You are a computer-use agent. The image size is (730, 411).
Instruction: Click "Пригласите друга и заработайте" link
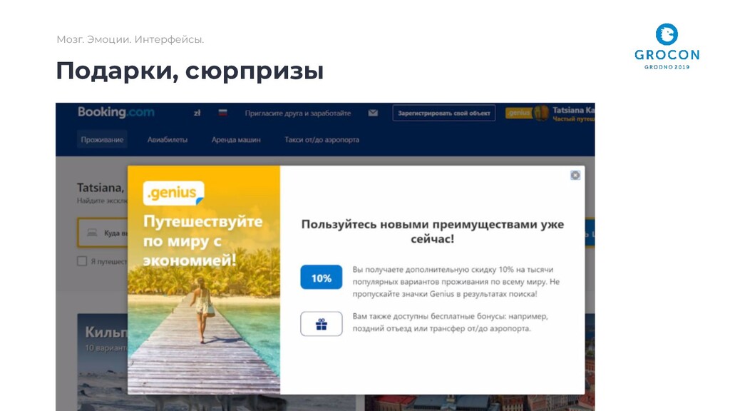pos(298,113)
